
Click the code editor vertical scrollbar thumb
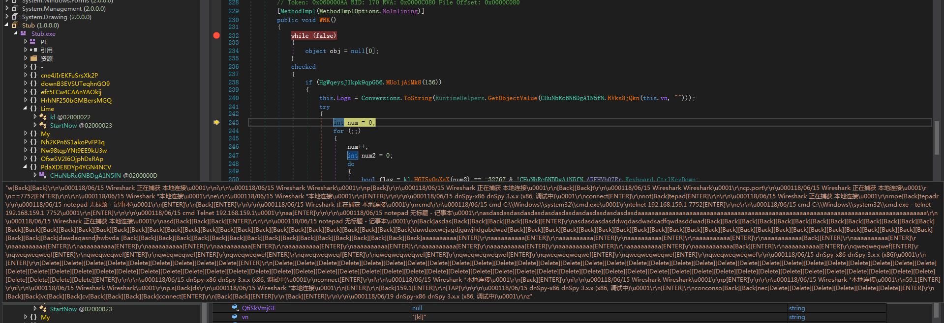pyautogui.click(x=938, y=137)
